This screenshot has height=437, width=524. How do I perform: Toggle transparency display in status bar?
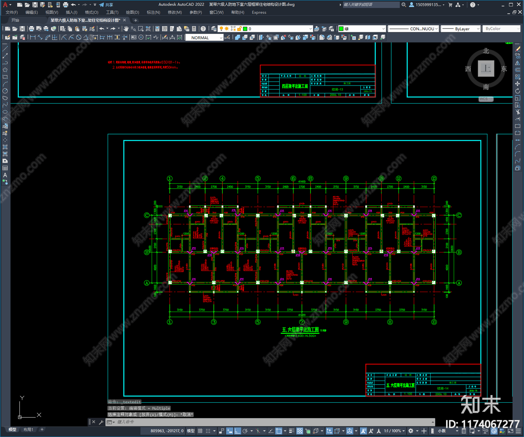(x=300, y=431)
